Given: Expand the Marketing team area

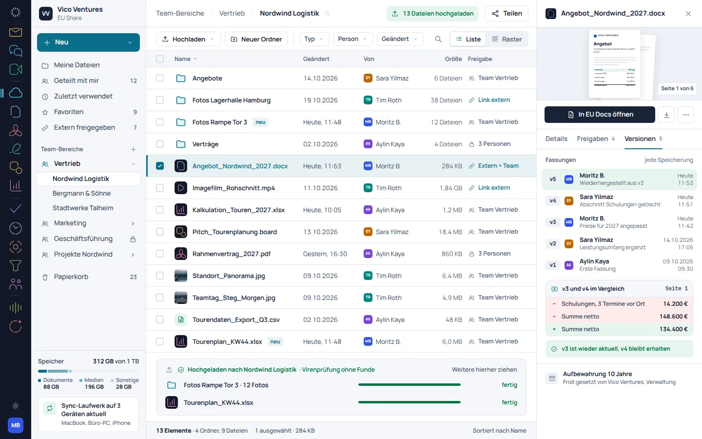Looking at the screenshot, I should pyautogui.click(x=133, y=223).
